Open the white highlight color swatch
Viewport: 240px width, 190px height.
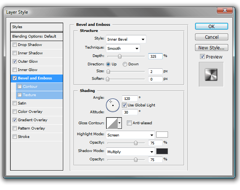pos(162,135)
